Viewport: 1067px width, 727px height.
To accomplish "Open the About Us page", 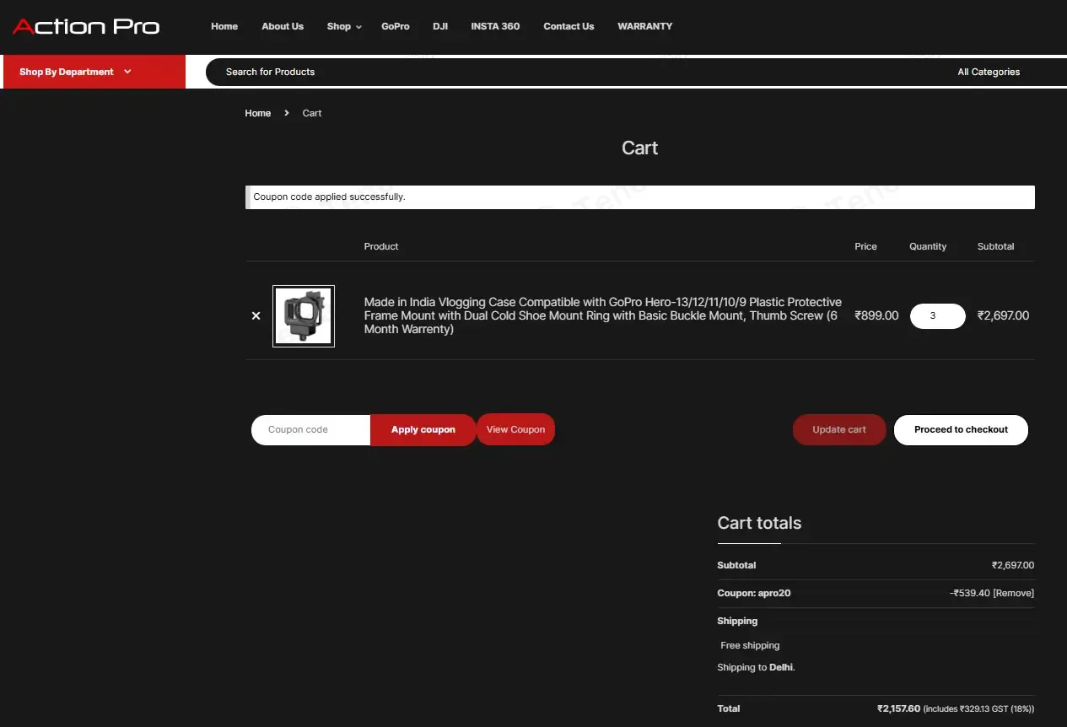I will pyautogui.click(x=283, y=27).
